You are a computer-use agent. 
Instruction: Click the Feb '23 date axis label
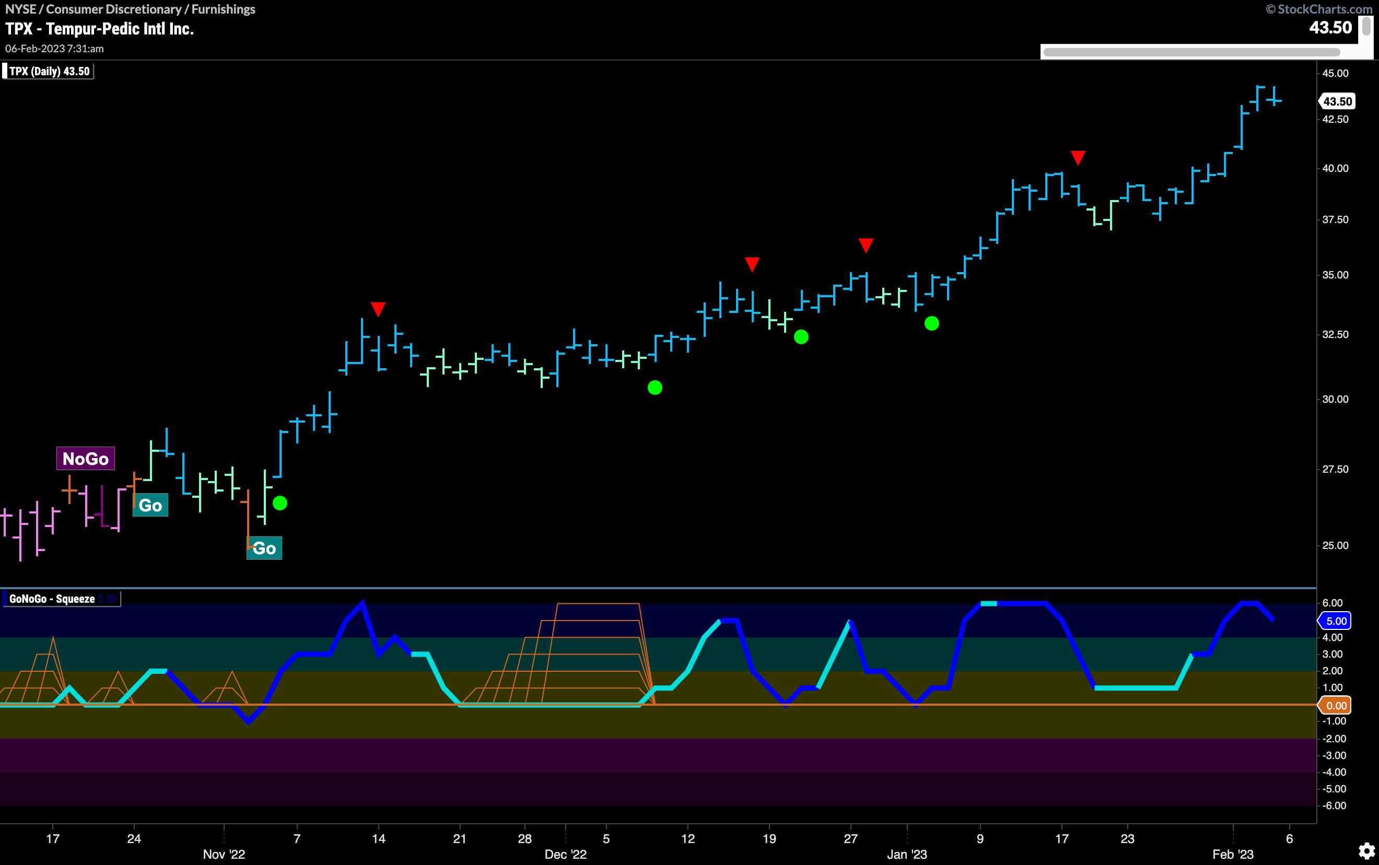pos(1233,854)
